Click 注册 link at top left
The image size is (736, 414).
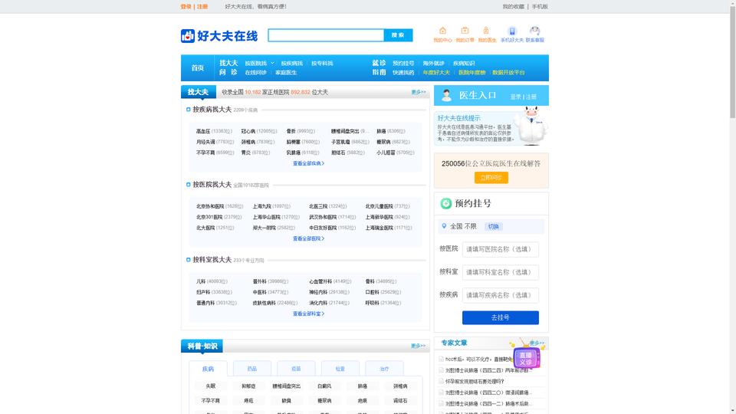click(202, 7)
